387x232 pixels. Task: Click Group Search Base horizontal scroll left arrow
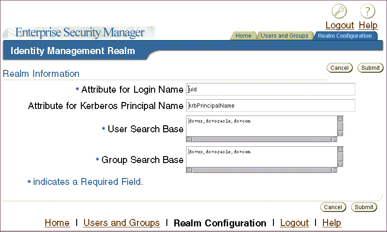point(189,170)
